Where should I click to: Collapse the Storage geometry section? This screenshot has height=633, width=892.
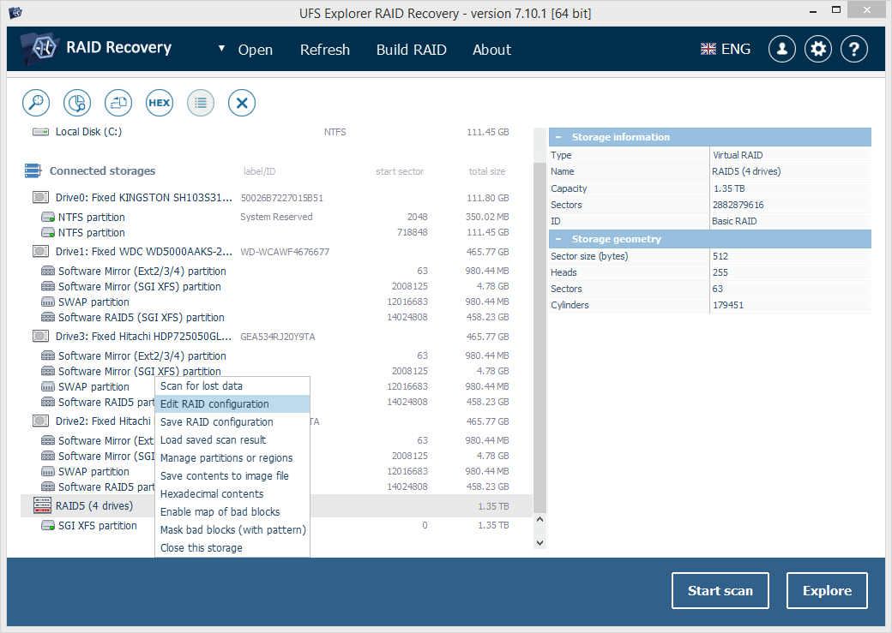click(x=558, y=239)
